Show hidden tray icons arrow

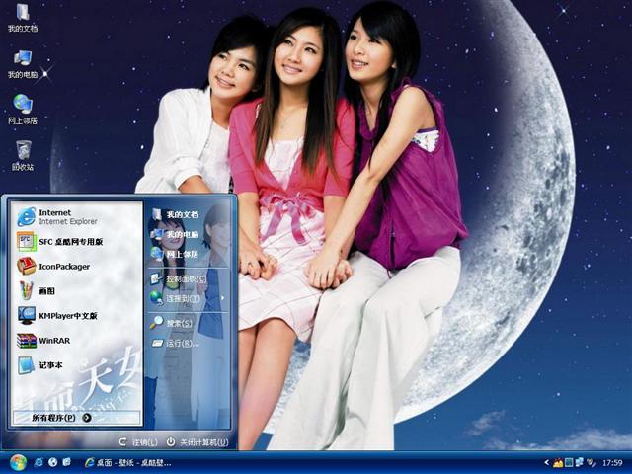coord(546,463)
